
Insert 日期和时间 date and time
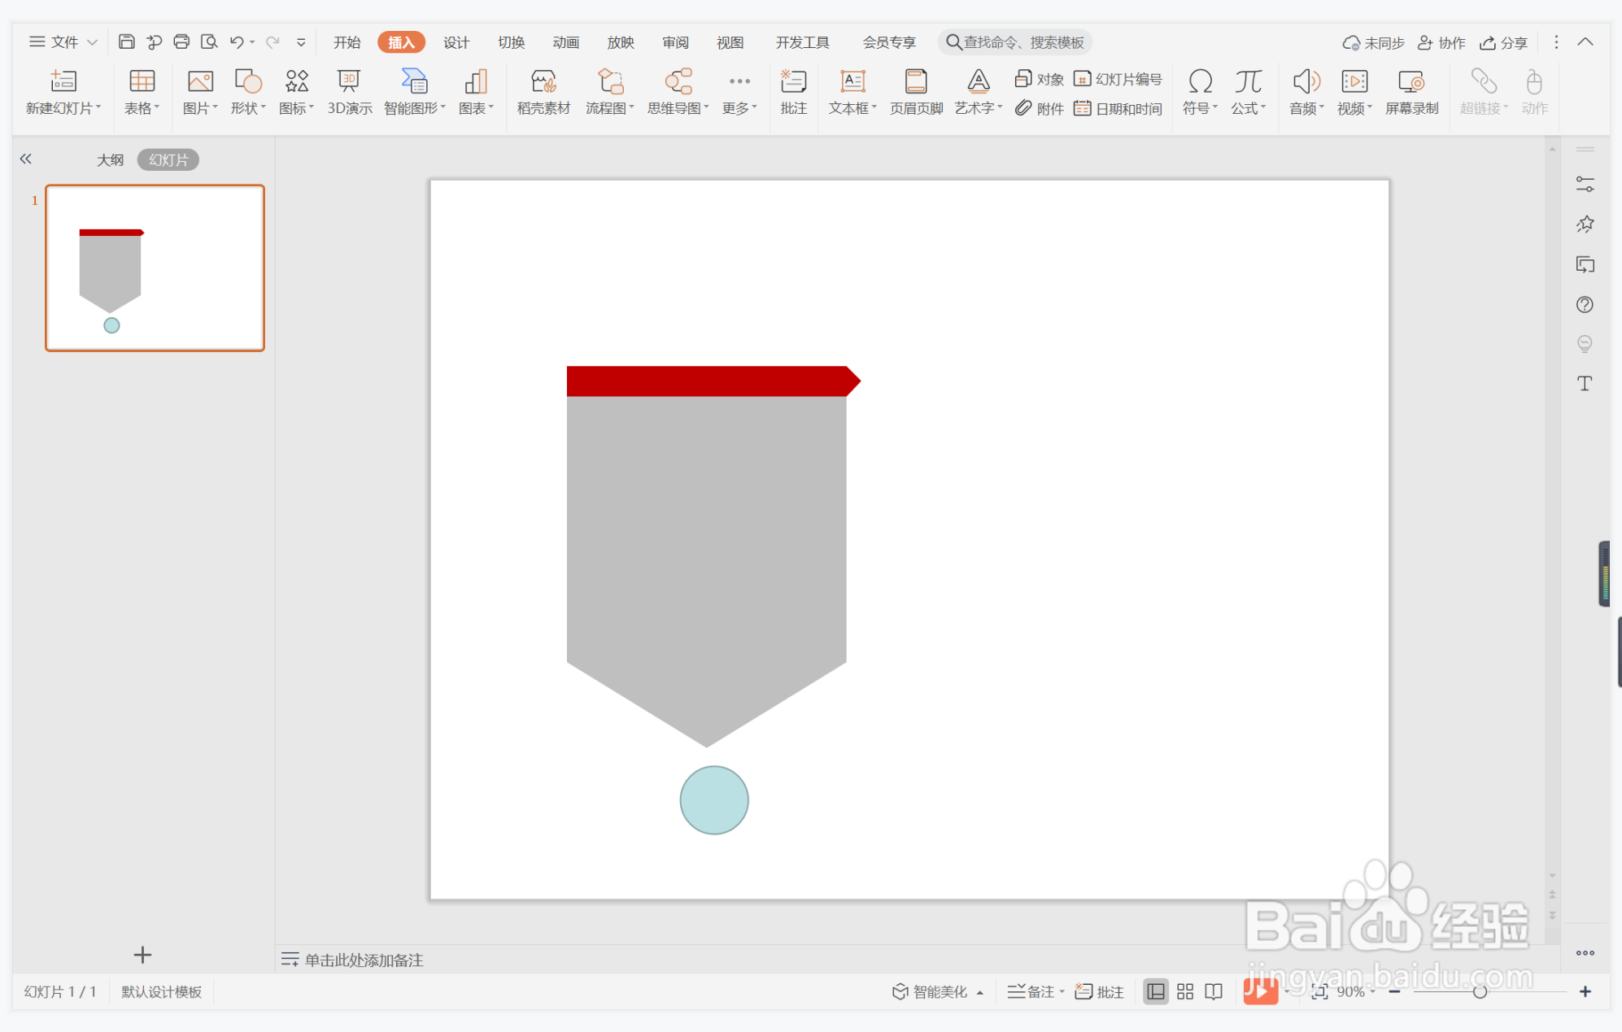pos(1118,108)
